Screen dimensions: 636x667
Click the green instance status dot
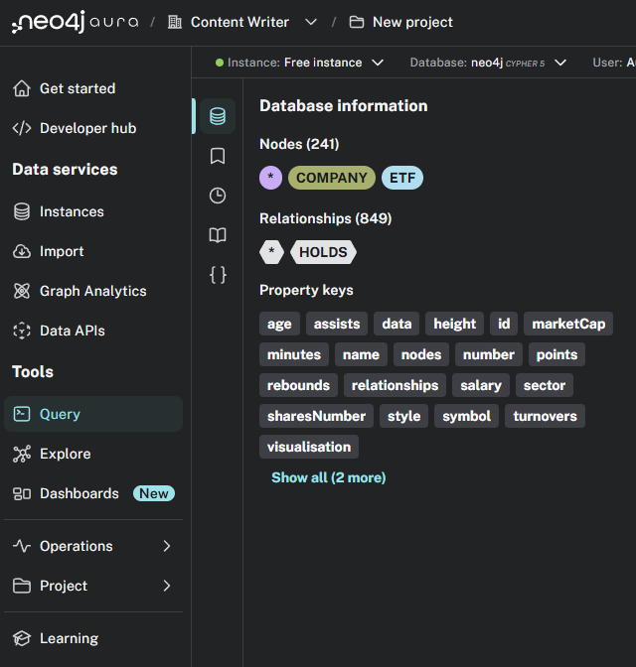tap(220, 63)
